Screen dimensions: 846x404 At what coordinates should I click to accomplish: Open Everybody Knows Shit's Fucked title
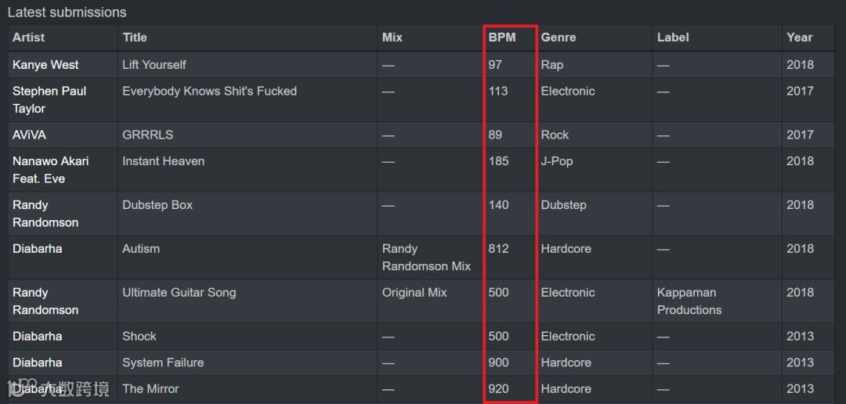pos(209,91)
